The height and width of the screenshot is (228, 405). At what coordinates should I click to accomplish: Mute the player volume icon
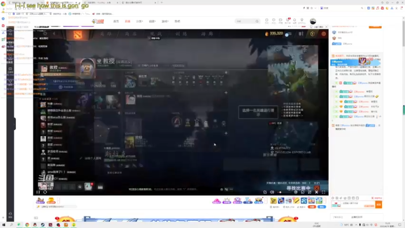(272, 192)
